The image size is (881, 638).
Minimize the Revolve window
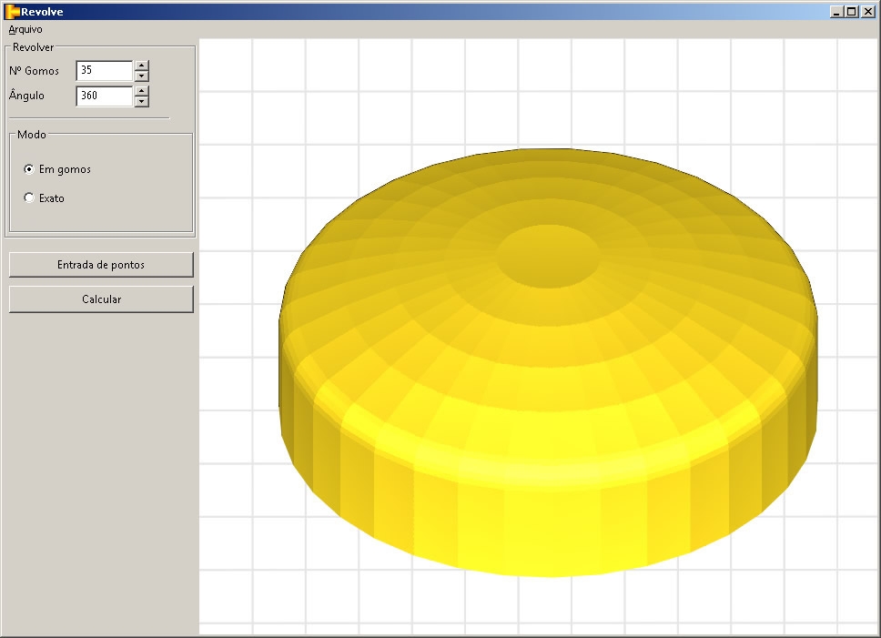click(x=836, y=12)
